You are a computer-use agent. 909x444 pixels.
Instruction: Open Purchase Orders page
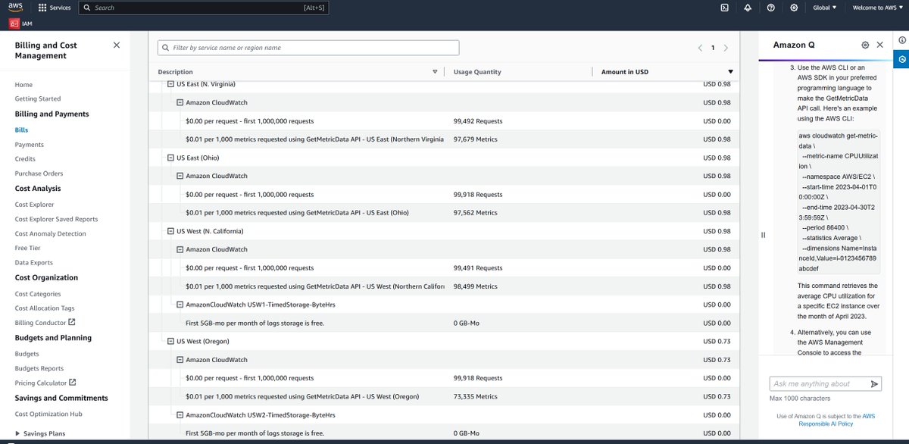[x=39, y=174]
